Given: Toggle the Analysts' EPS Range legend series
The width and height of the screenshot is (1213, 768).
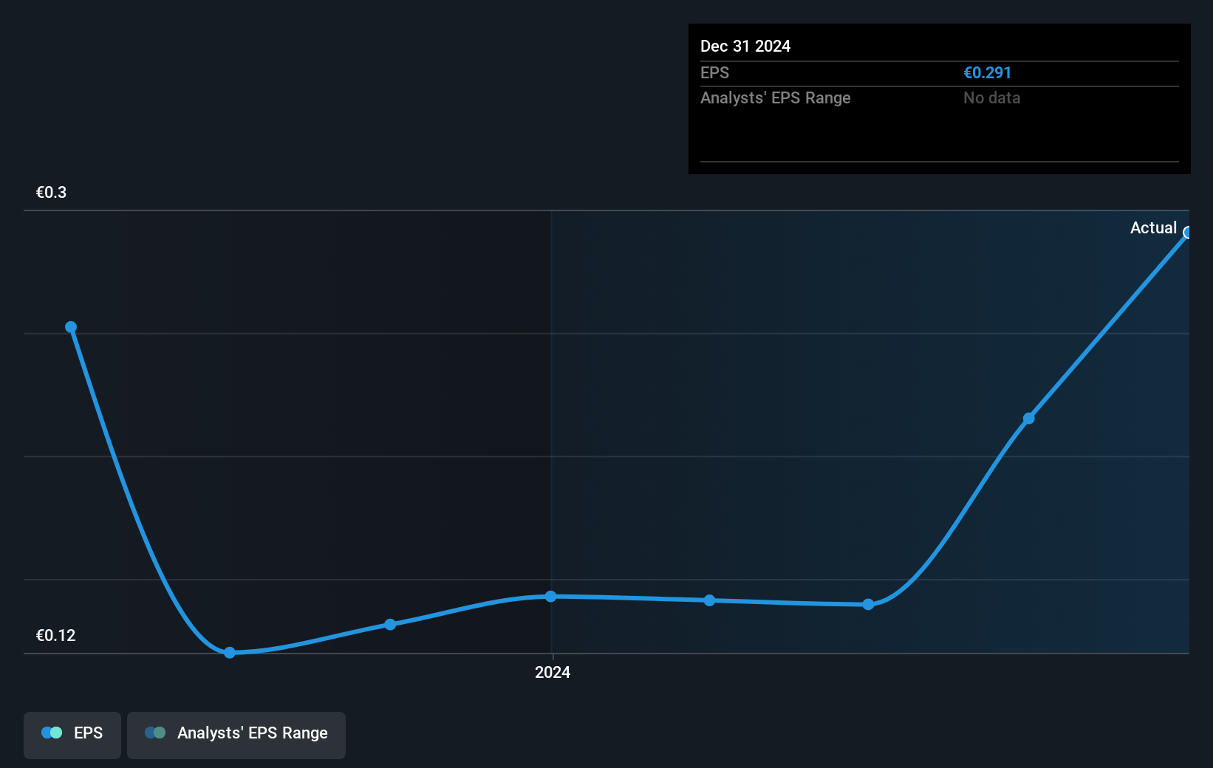Looking at the screenshot, I should [236, 735].
